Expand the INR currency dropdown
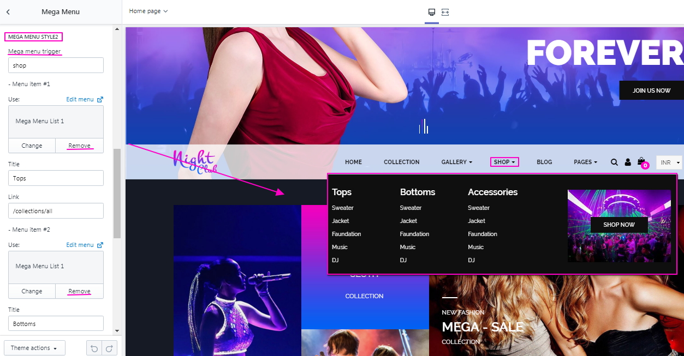This screenshot has width=684, height=356. [670, 162]
